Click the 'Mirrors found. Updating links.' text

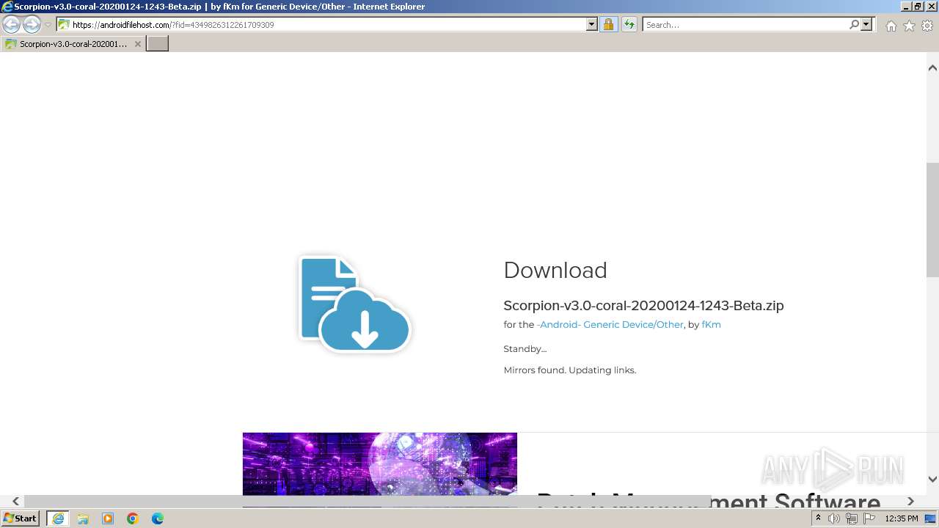tap(569, 370)
